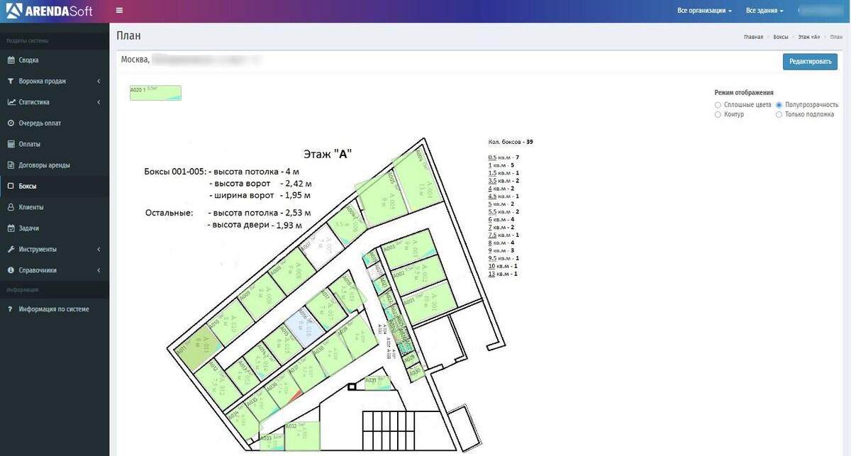Select the Только подложка display mode
This screenshot has width=851, height=456.
point(779,114)
